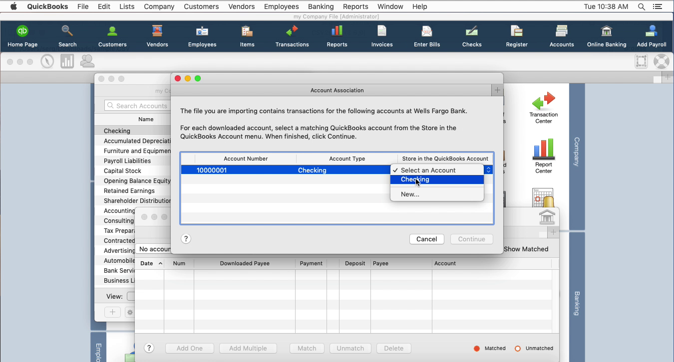This screenshot has width=674, height=362.
Task: Open the Banking menu
Action: point(321,6)
